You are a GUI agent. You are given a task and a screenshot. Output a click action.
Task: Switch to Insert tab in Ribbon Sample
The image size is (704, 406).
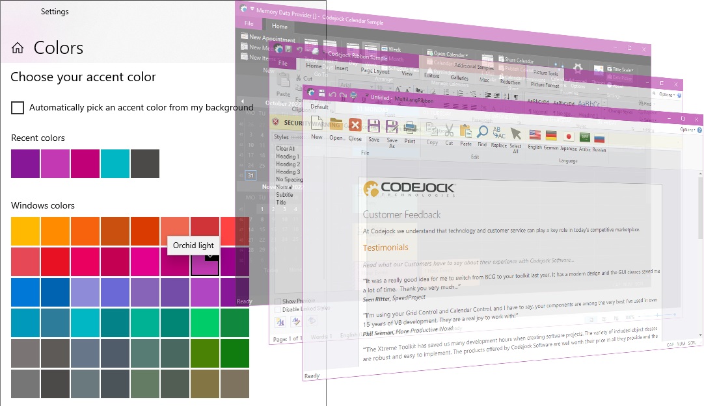click(341, 68)
